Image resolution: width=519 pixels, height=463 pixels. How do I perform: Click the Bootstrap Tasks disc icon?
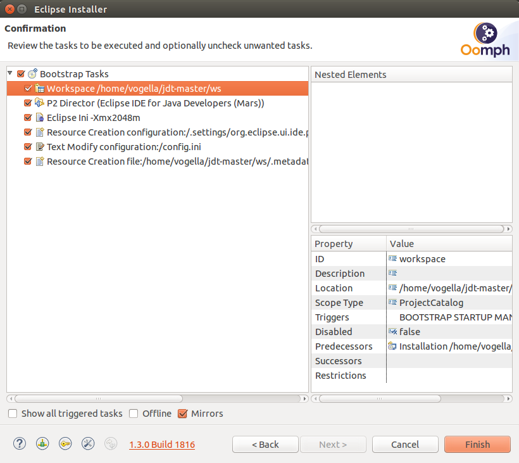coord(32,73)
